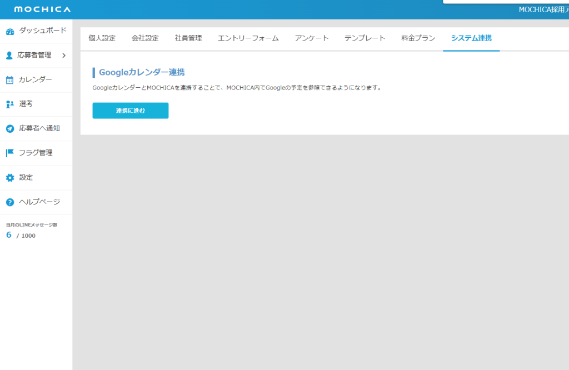Click the paper-plane icon for 応募者へ通知
Viewport: 569px width, 370px height.
[x=9, y=128]
